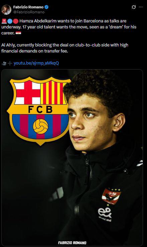Click the blue circle emoji
147x247 pixels.
(x=10, y=21)
